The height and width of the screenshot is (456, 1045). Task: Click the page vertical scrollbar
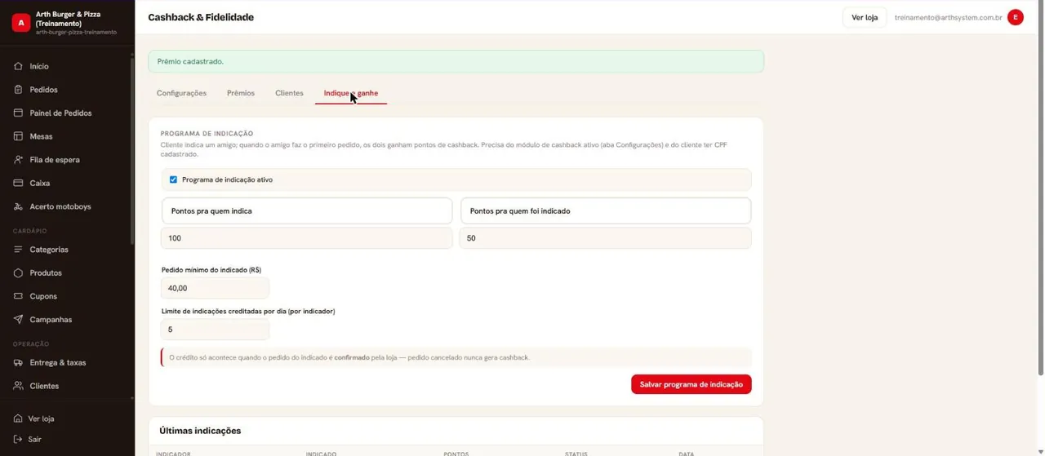point(1040,204)
